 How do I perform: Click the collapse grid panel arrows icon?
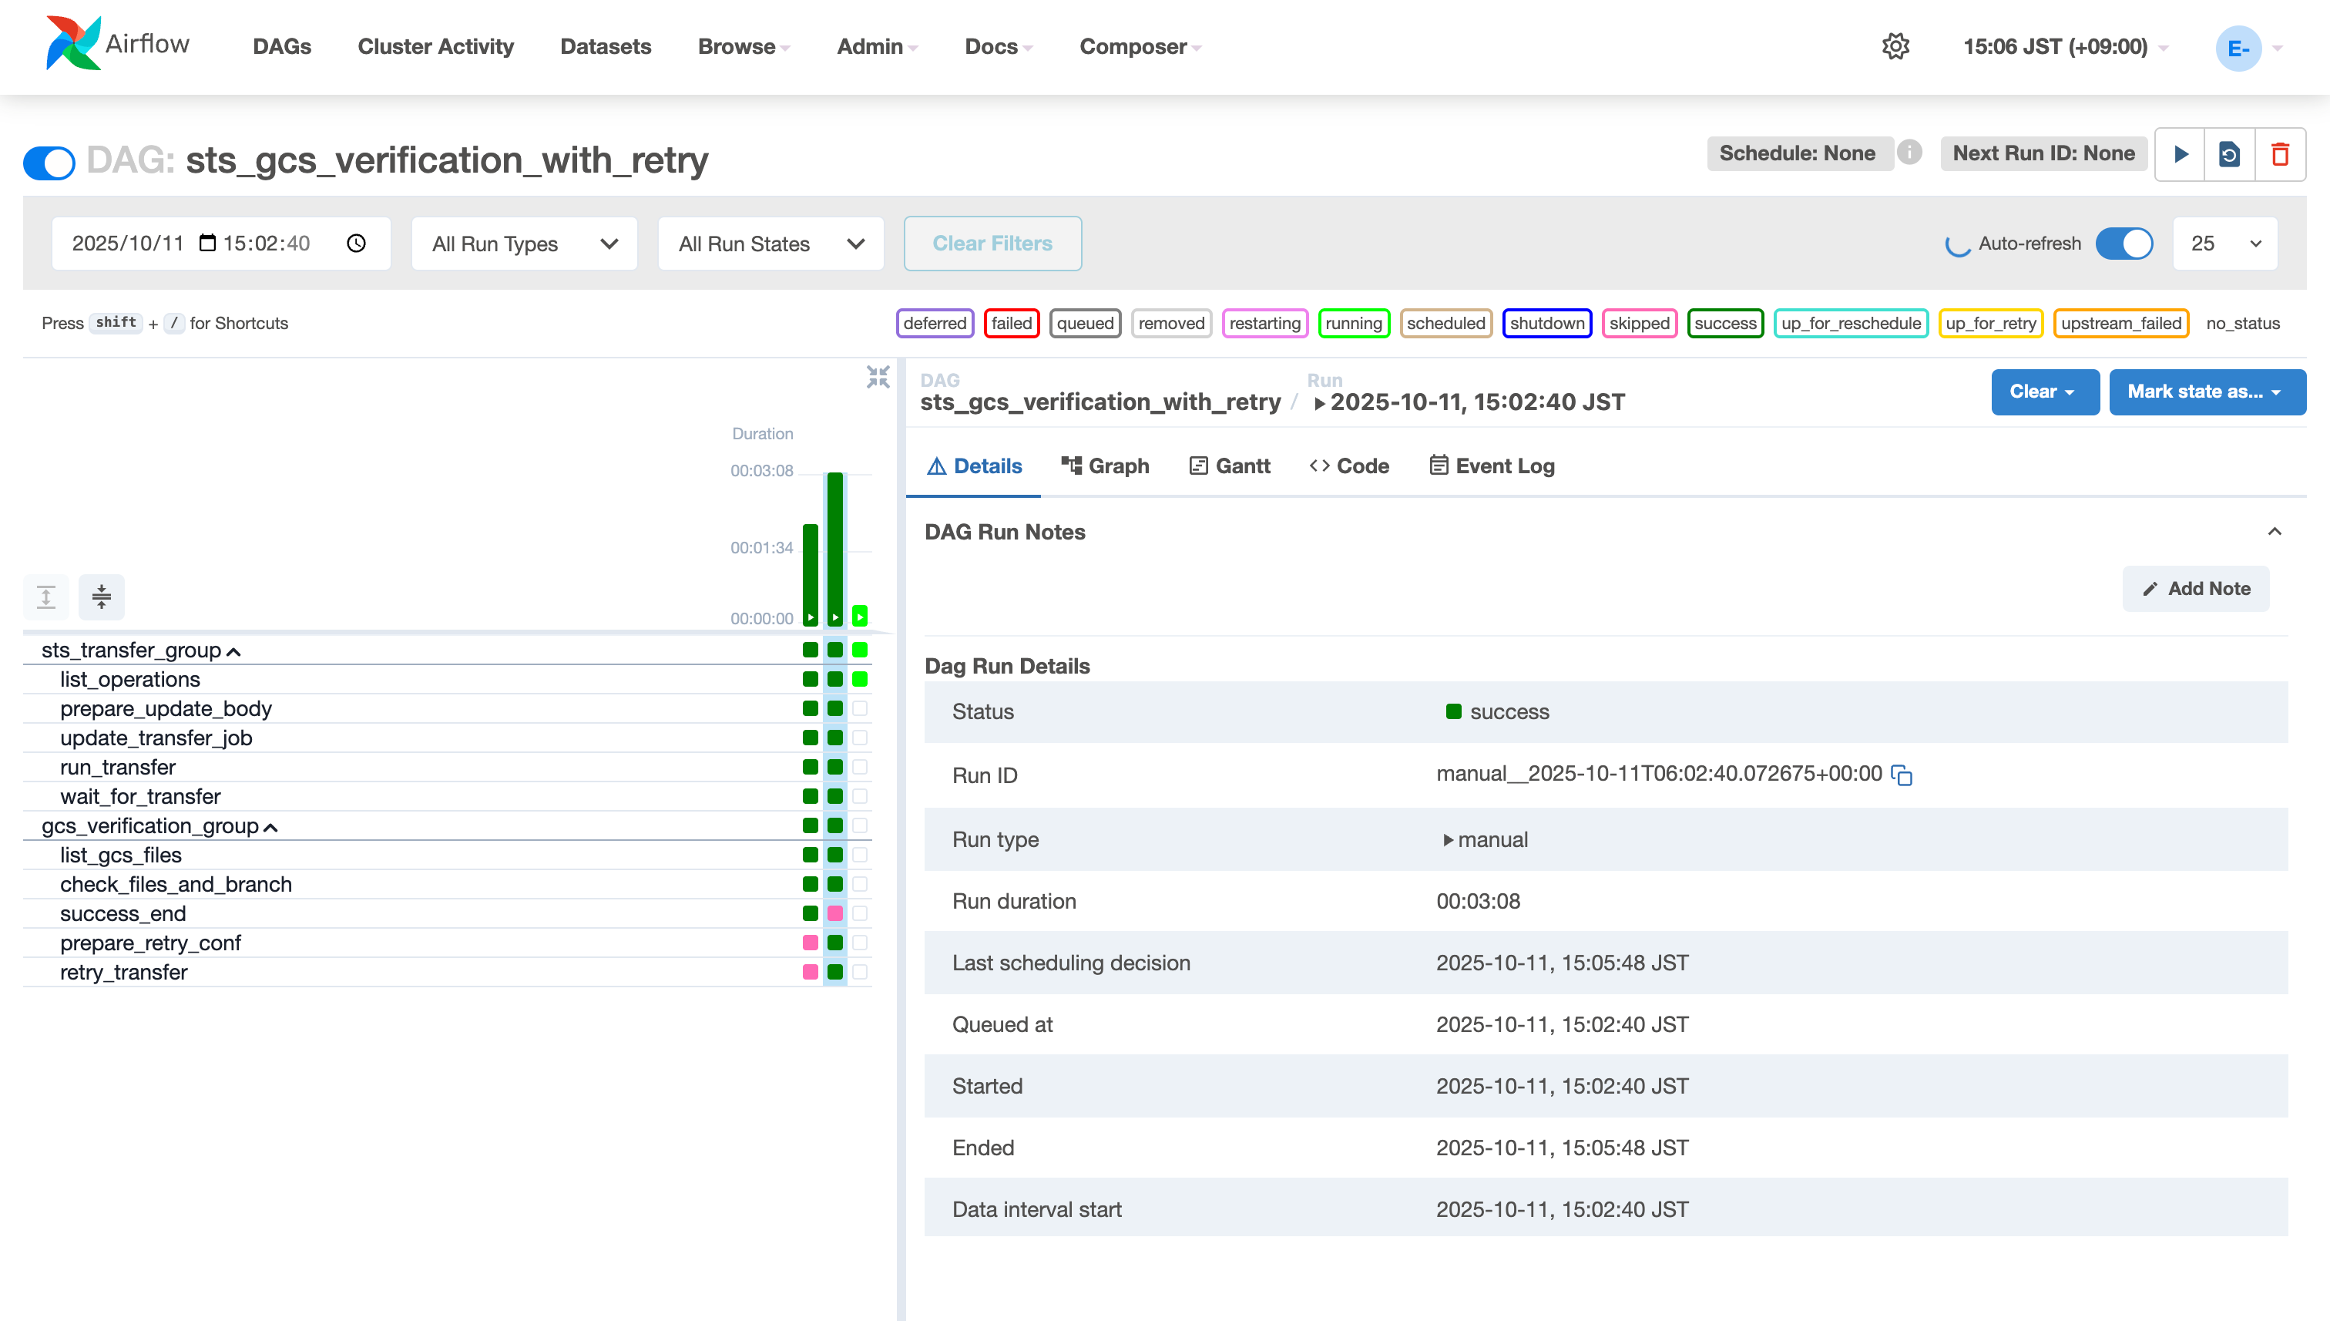[877, 378]
